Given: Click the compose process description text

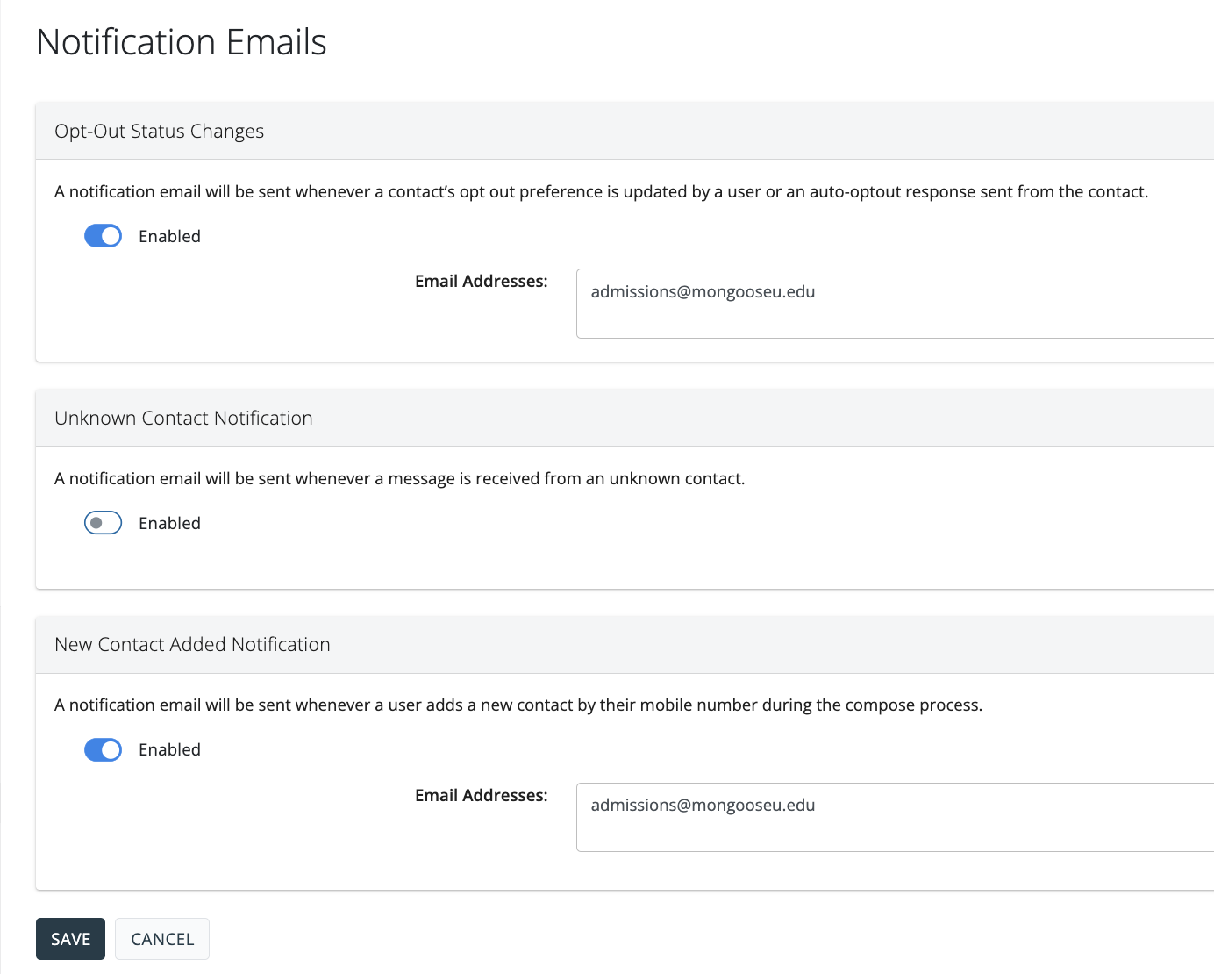Looking at the screenshot, I should (x=518, y=705).
